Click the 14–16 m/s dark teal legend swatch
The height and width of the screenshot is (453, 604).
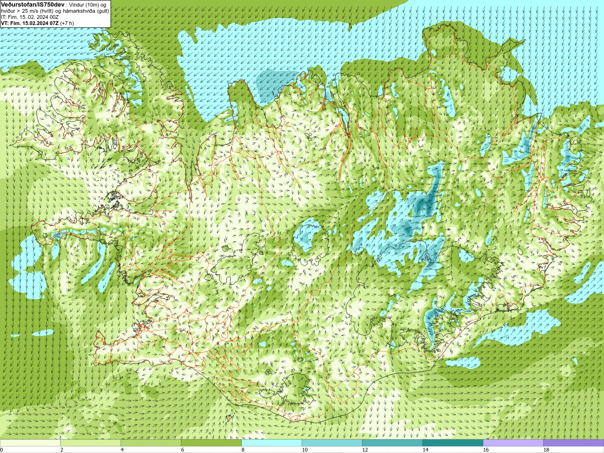(x=453, y=443)
